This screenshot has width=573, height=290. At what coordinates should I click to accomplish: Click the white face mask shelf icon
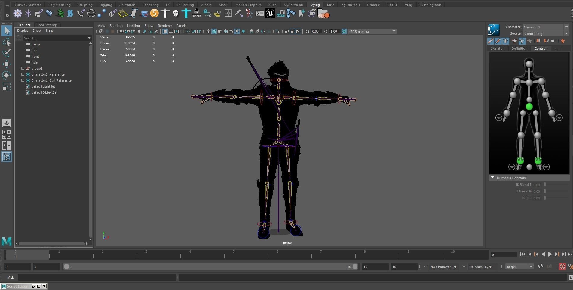tap(176, 13)
